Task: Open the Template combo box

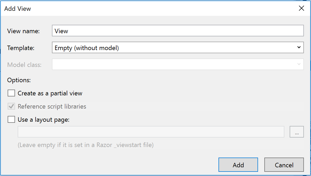Action: coord(174,48)
